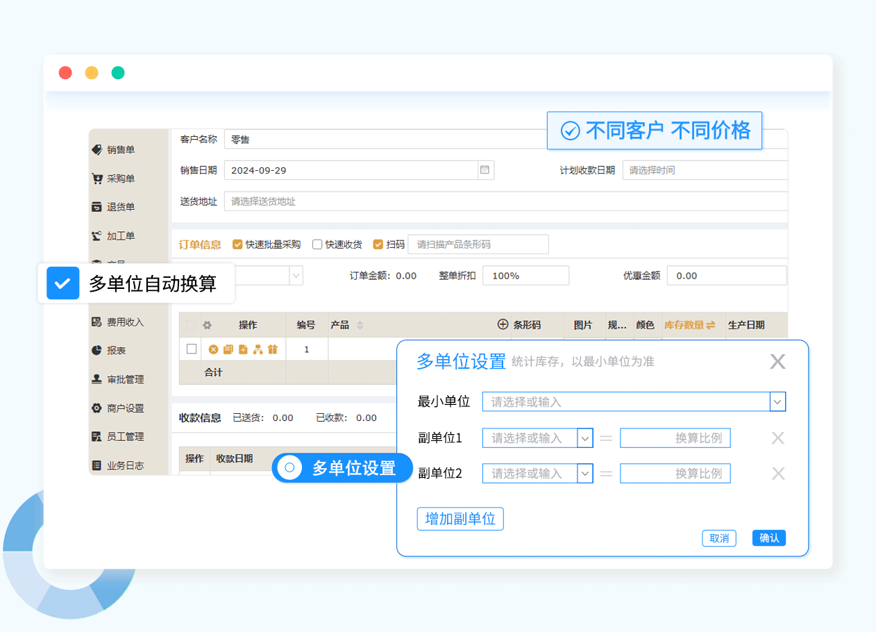Click the hierarchy icon in row 1

coord(258,349)
